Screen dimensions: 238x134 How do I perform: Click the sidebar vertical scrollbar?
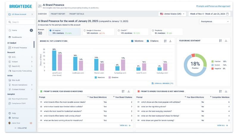[34, 44]
